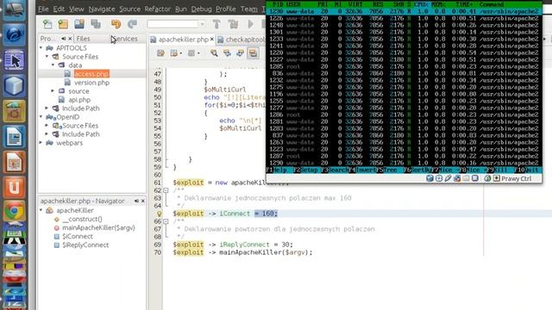Click the VirtualBox optical drive status icon
Screen dimensions: 552x310
click(439, 178)
